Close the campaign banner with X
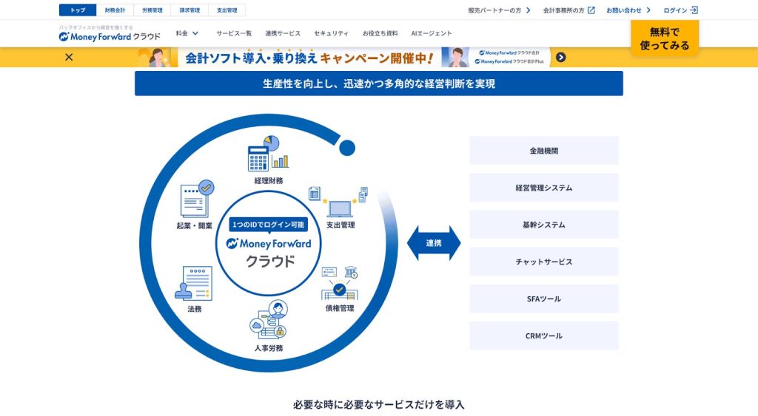Image resolution: width=758 pixels, height=416 pixels. coord(69,57)
